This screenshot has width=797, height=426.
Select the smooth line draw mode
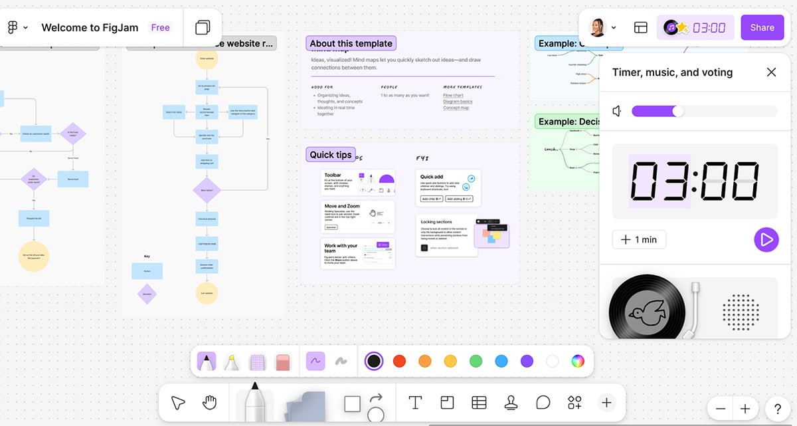pos(315,360)
